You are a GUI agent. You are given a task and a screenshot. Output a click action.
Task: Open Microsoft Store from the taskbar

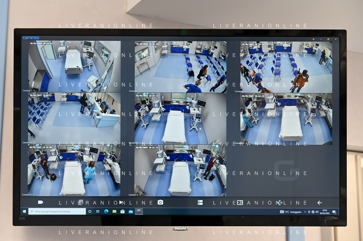click(122, 211)
